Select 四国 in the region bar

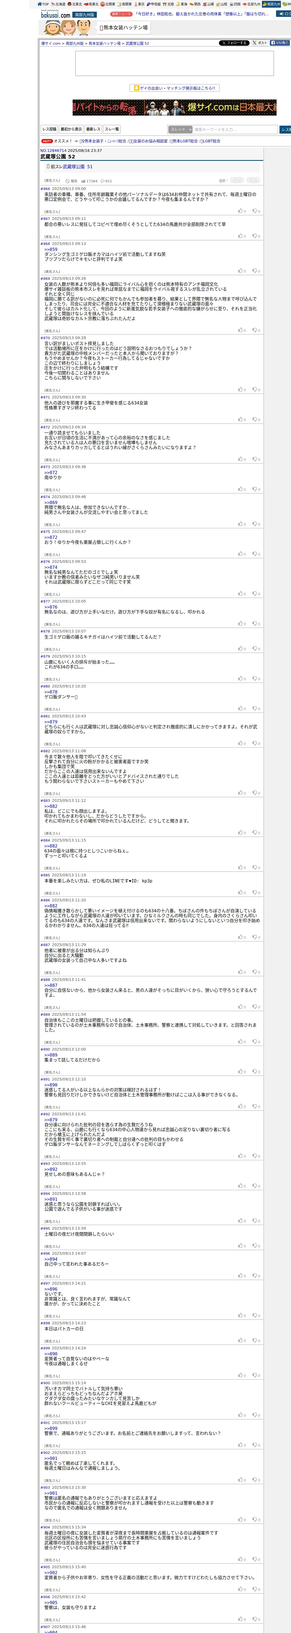[235, 4]
